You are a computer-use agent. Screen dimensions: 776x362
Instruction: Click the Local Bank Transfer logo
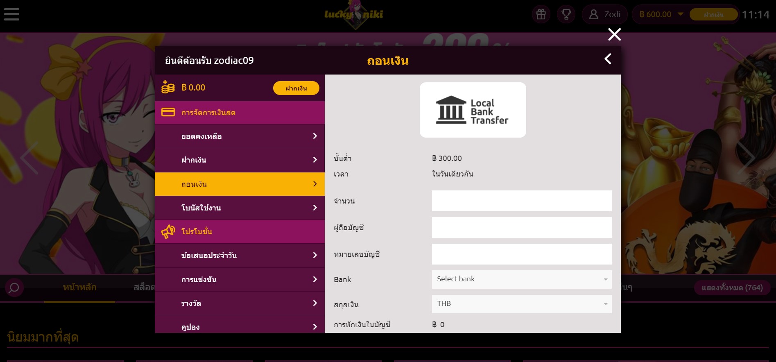(x=473, y=110)
